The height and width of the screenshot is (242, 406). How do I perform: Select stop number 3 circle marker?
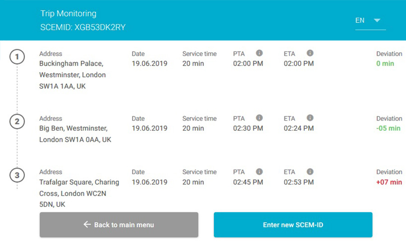click(x=17, y=175)
